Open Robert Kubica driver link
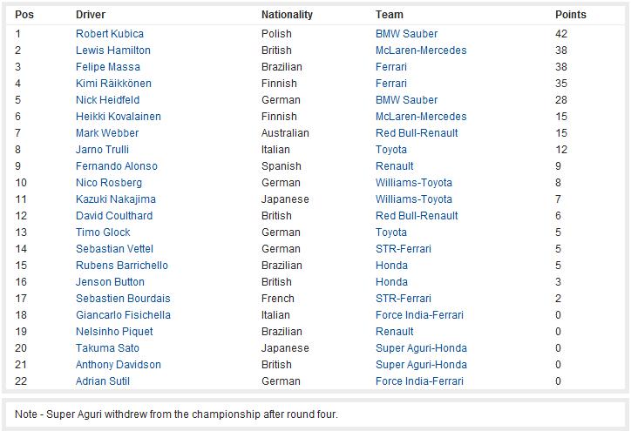This screenshot has width=631, height=431. click(110, 34)
